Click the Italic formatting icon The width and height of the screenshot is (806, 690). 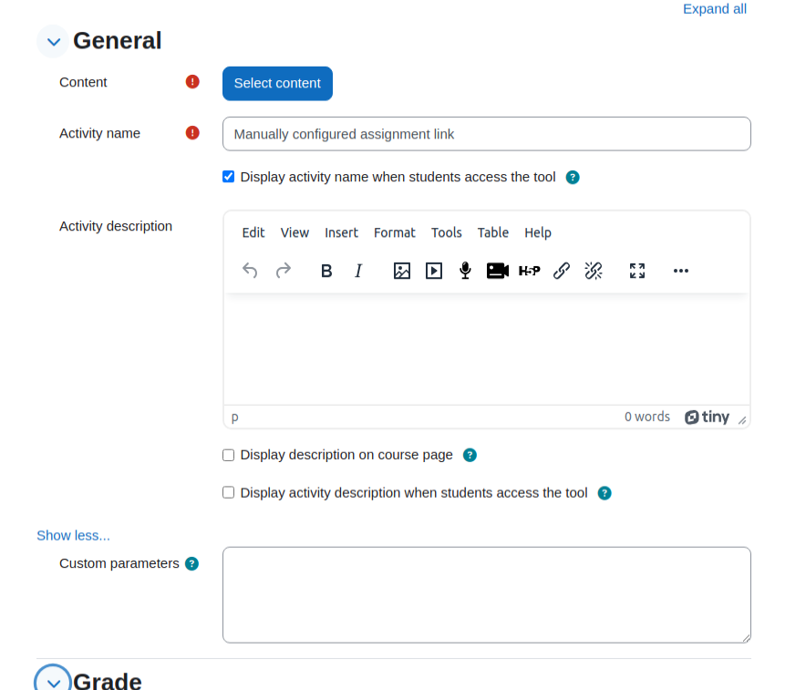coord(358,271)
